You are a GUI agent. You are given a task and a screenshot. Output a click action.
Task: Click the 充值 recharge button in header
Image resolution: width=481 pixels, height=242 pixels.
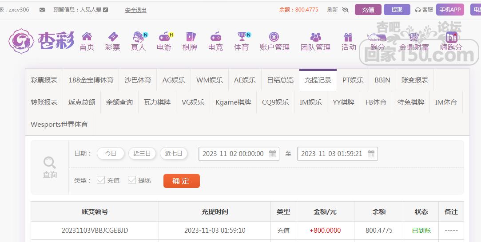pos(368,10)
